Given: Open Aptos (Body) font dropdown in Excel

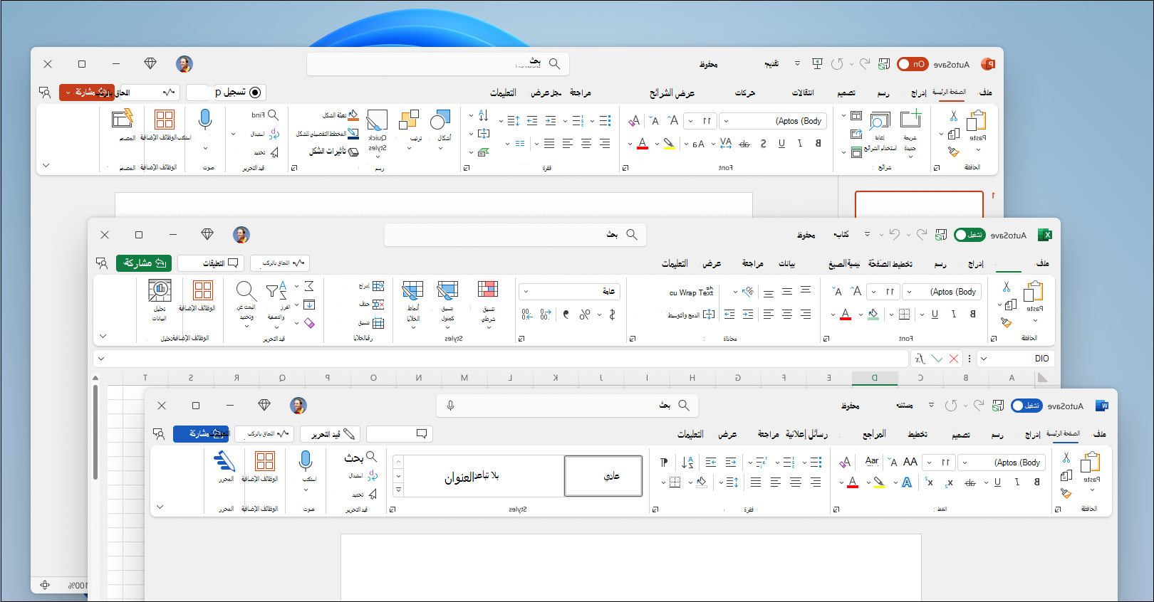Looking at the screenshot, I should coord(909,292).
